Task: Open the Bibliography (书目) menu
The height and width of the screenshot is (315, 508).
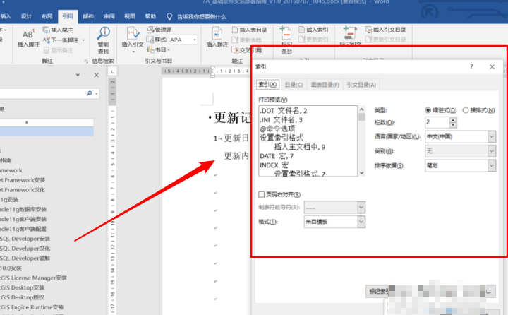Action: [158, 49]
